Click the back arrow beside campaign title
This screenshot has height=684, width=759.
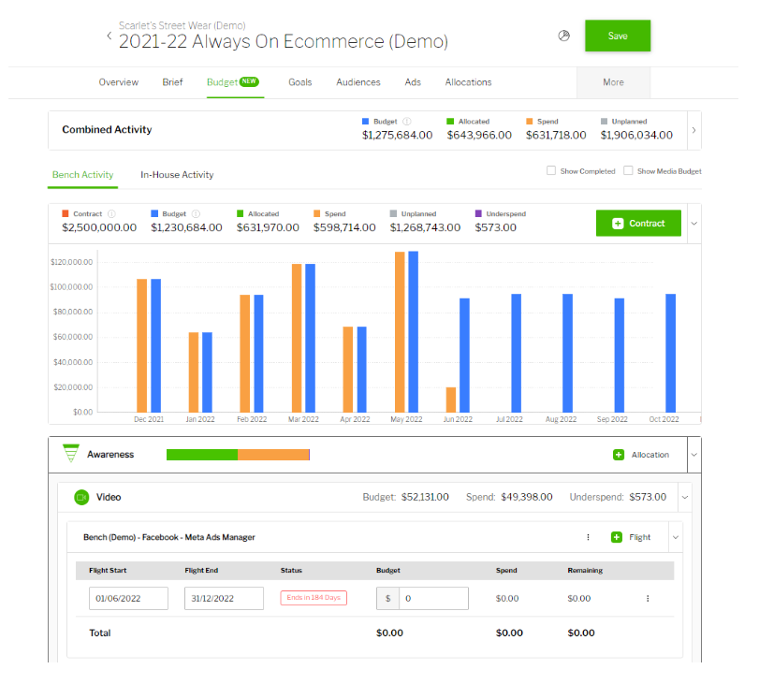(109, 36)
